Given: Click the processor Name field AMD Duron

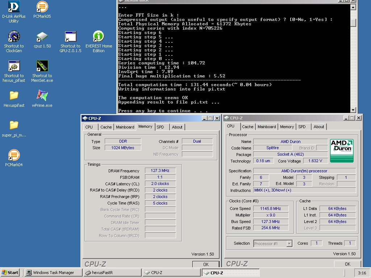Looking at the screenshot, I should [291, 142].
